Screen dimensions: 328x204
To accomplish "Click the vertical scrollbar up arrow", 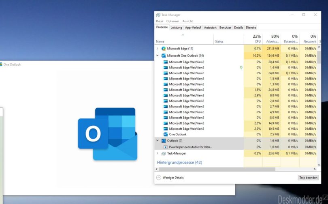I will point(319,47).
